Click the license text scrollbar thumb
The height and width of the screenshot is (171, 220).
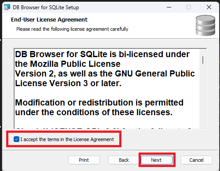[203, 60]
